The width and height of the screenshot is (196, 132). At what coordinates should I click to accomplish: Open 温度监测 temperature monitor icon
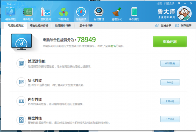coord(46,12)
